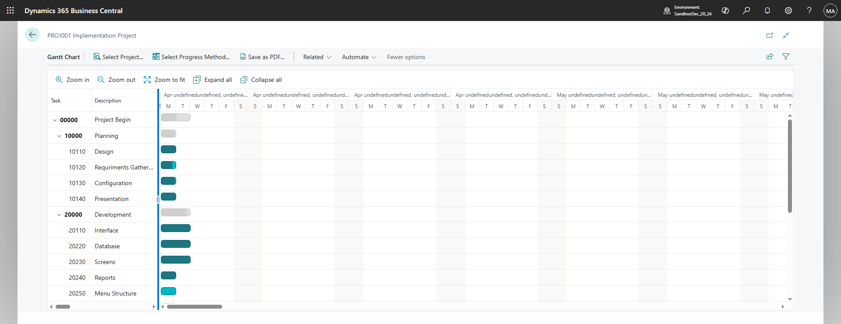Collapse the page with the shrink icon
This screenshot has height=324, width=841.
786,35
